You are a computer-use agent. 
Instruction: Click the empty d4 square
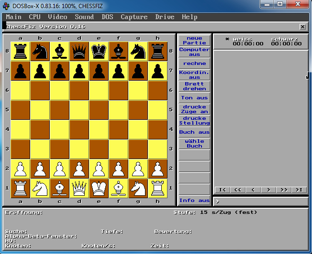coord(79,130)
